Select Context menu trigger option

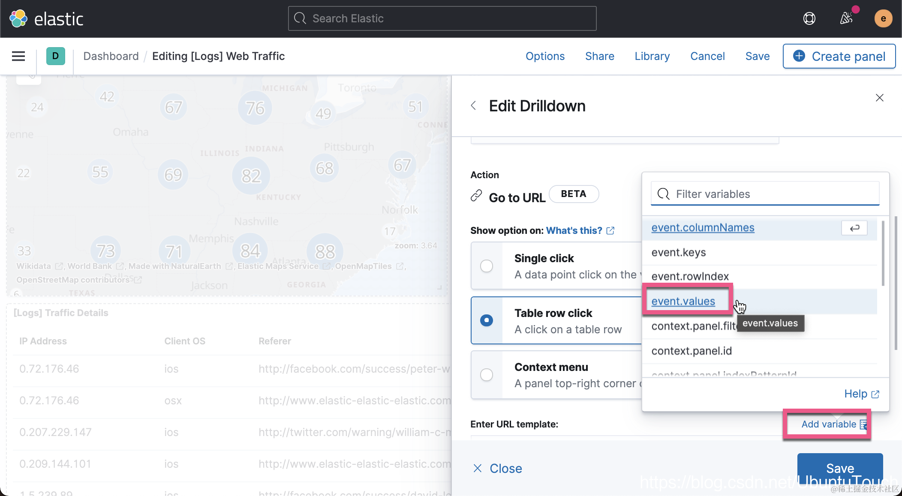tap(487, 375)
